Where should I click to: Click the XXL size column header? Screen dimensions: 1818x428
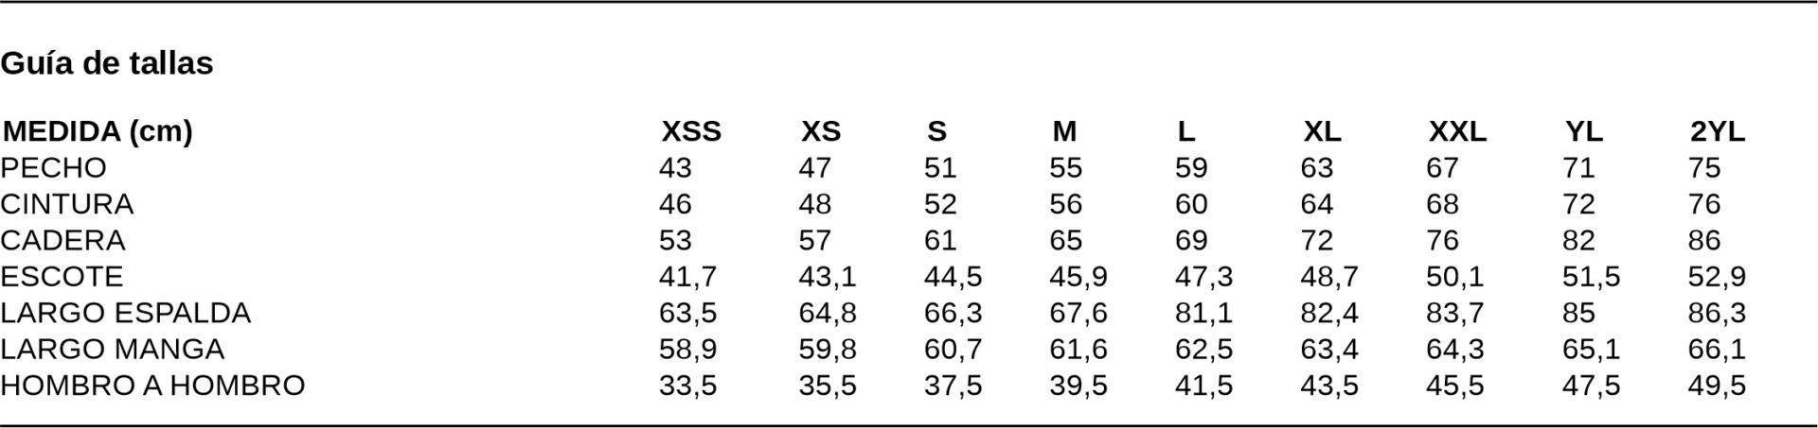1456,131
